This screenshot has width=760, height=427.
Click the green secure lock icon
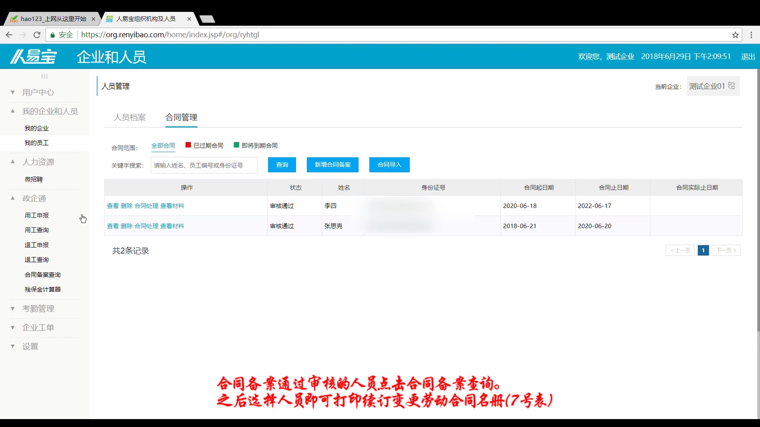(52, 35)
